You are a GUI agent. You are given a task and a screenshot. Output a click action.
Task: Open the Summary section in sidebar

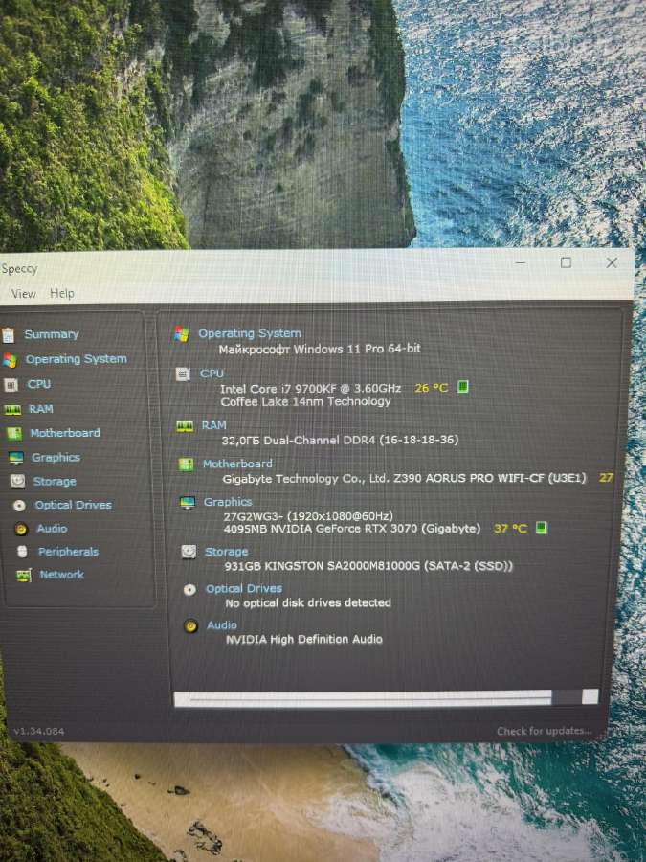[51, 334]
